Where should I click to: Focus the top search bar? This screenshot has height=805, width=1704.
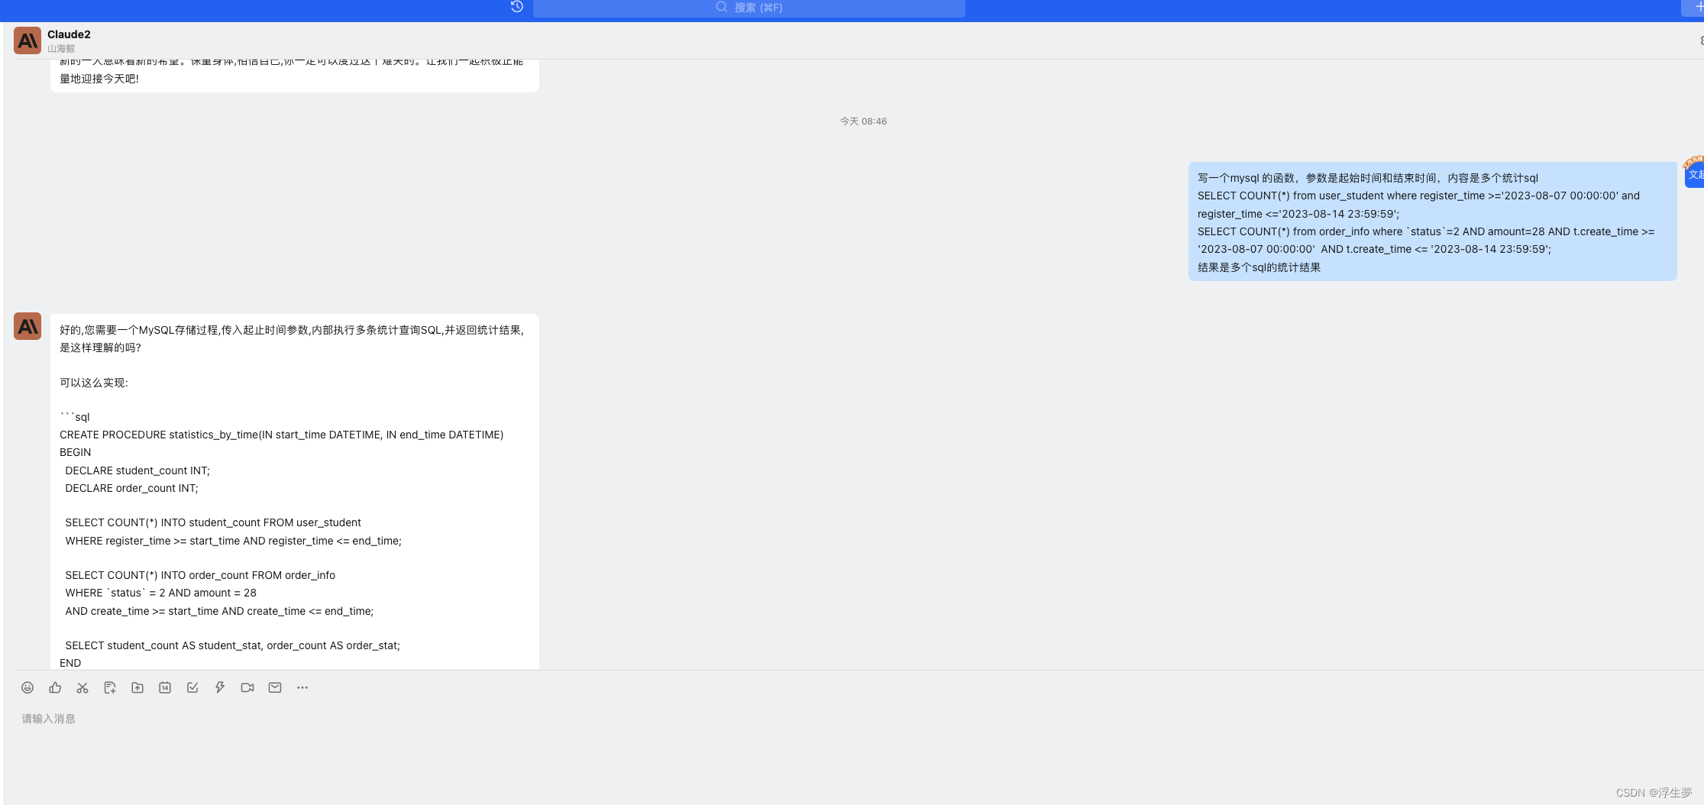click(x=749, y=8)
